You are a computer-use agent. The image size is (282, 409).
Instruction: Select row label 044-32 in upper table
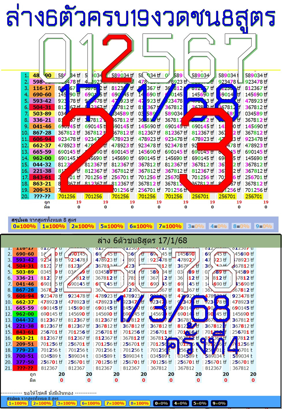tap(42, 164)
